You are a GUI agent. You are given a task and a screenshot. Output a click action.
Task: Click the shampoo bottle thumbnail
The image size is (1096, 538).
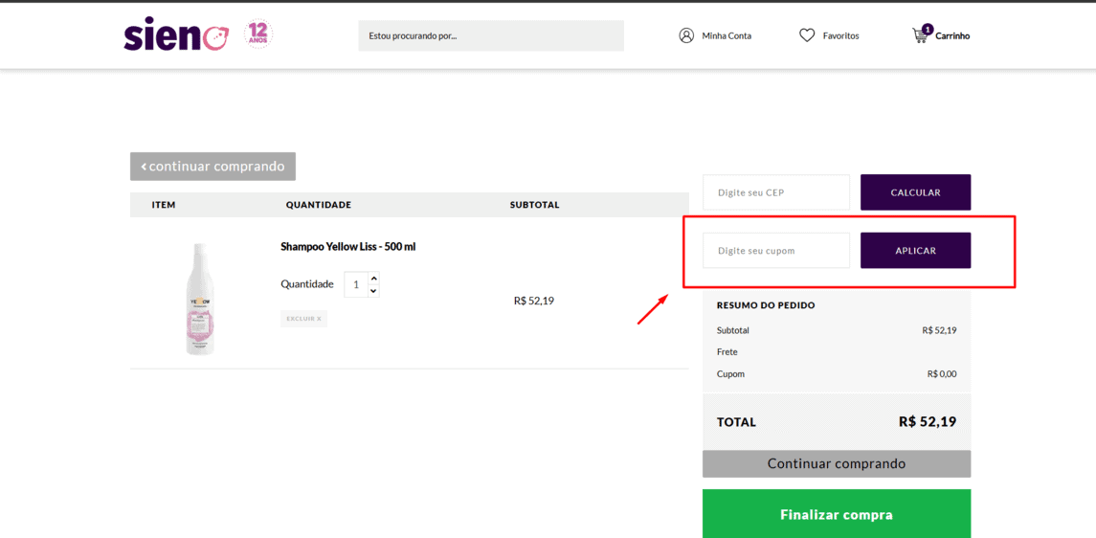[200, 299]
